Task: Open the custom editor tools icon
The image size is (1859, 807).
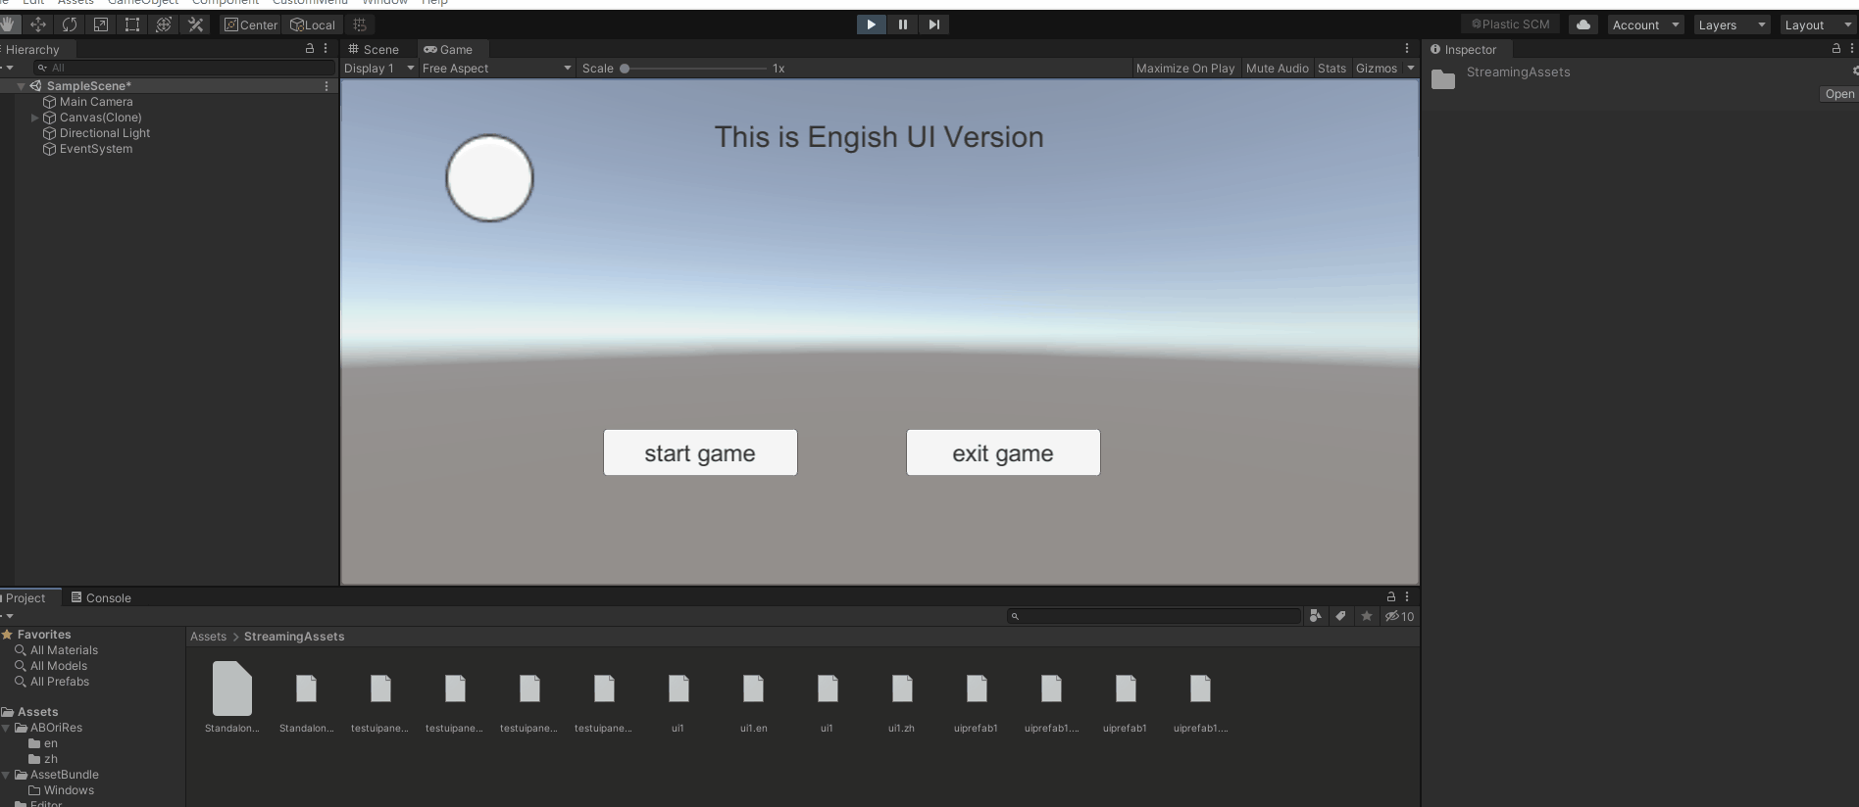Action: (195, 24)
